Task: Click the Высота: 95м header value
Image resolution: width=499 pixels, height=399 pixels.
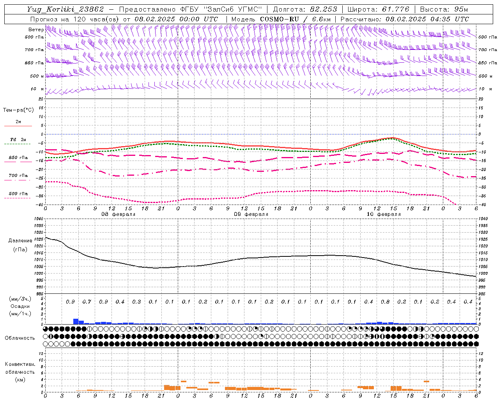Action: tap(444, 9)
